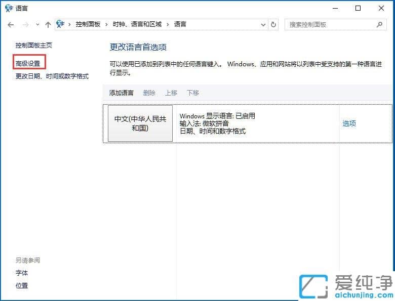Click the language window icon in title bar
Screen dimensions: 395x301
point(9,8)
